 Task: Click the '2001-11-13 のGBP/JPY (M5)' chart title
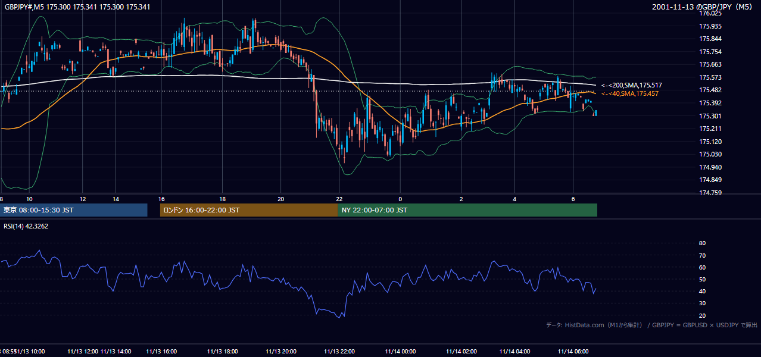pyautogui.click(x=703, y=7)
